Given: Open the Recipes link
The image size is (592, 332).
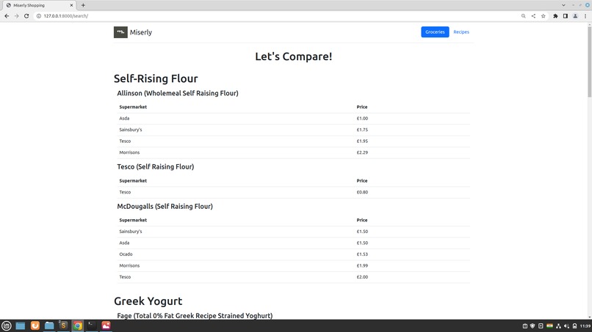Looking at the screenshot, I should 461,32.
